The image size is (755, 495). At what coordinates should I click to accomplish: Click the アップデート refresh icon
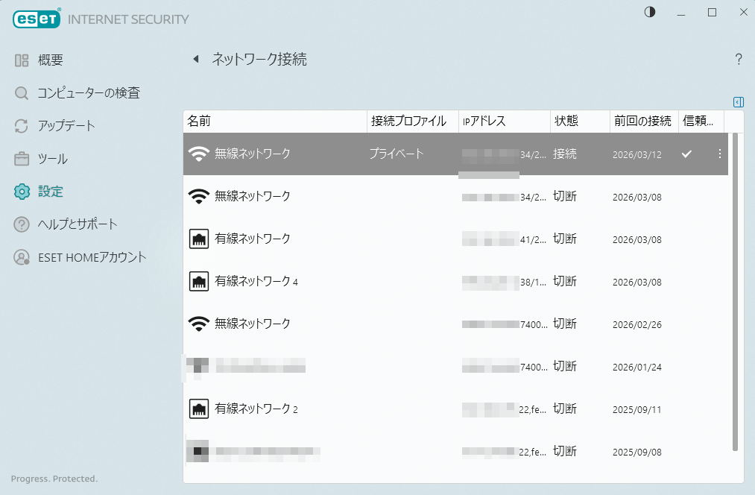[22, 126]
